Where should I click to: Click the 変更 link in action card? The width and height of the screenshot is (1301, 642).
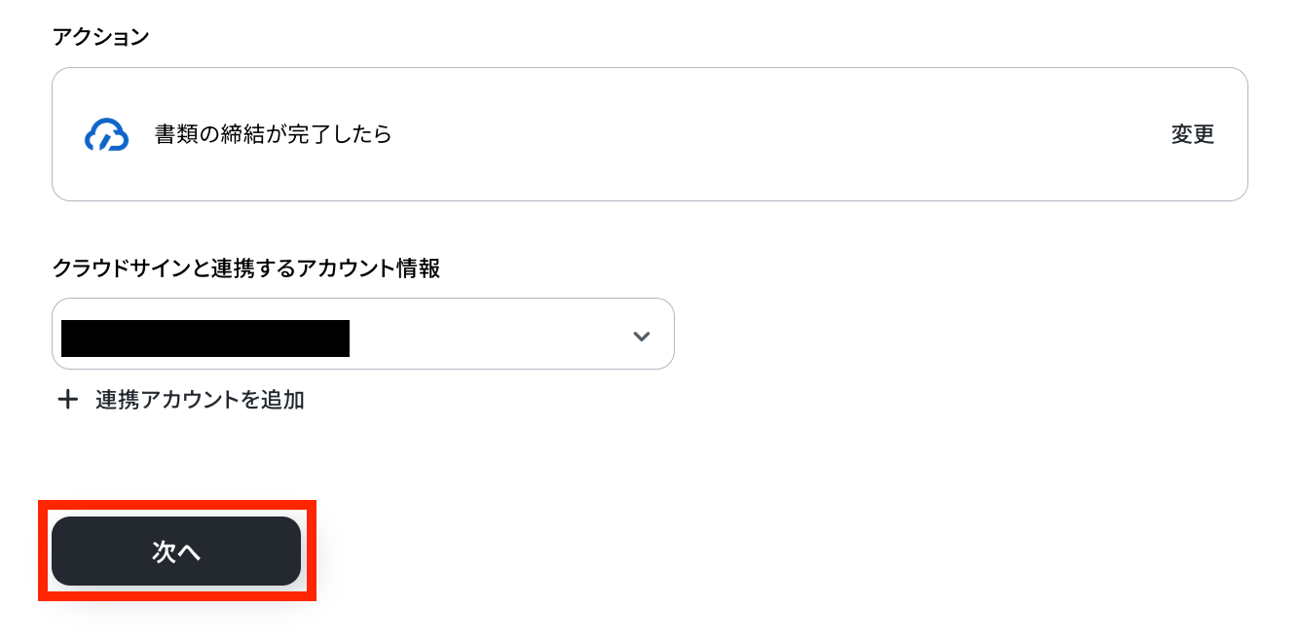1192,135
